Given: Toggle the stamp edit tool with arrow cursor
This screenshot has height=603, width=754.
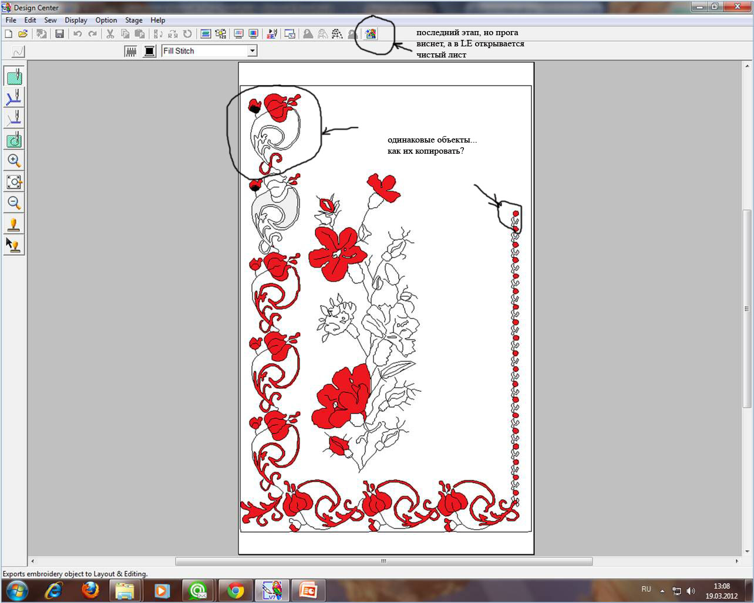Looking at the screenshot, I should 14,245.
